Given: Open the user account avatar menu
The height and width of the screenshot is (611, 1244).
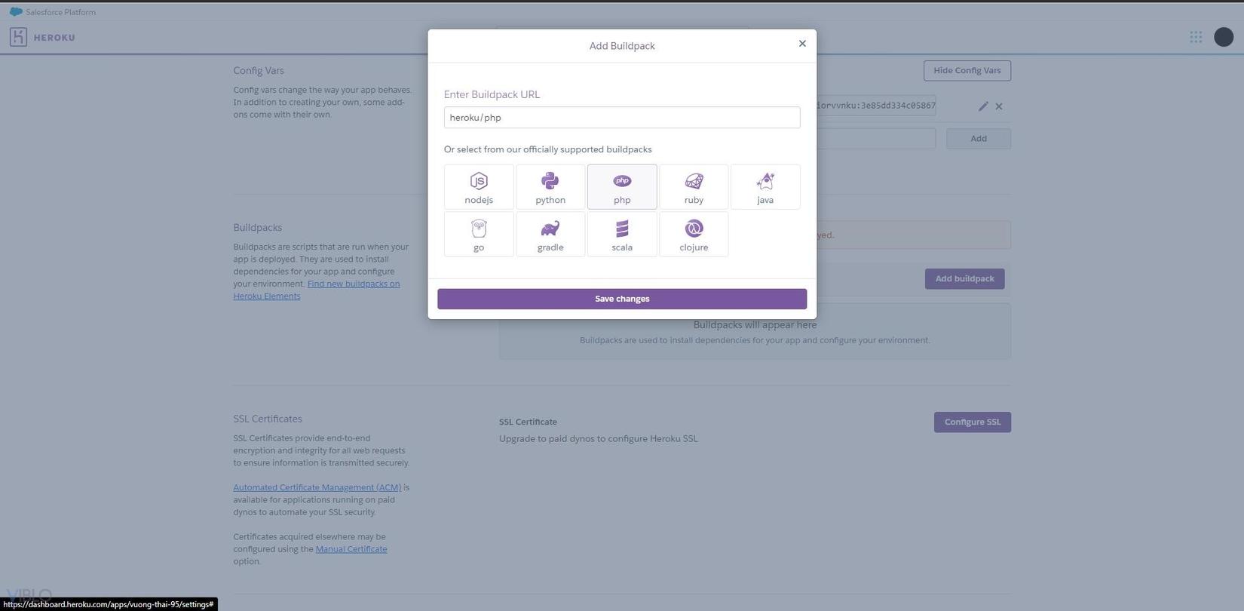Looking at the screenshot, I should pyautogui.click(x=1224, y=37).
